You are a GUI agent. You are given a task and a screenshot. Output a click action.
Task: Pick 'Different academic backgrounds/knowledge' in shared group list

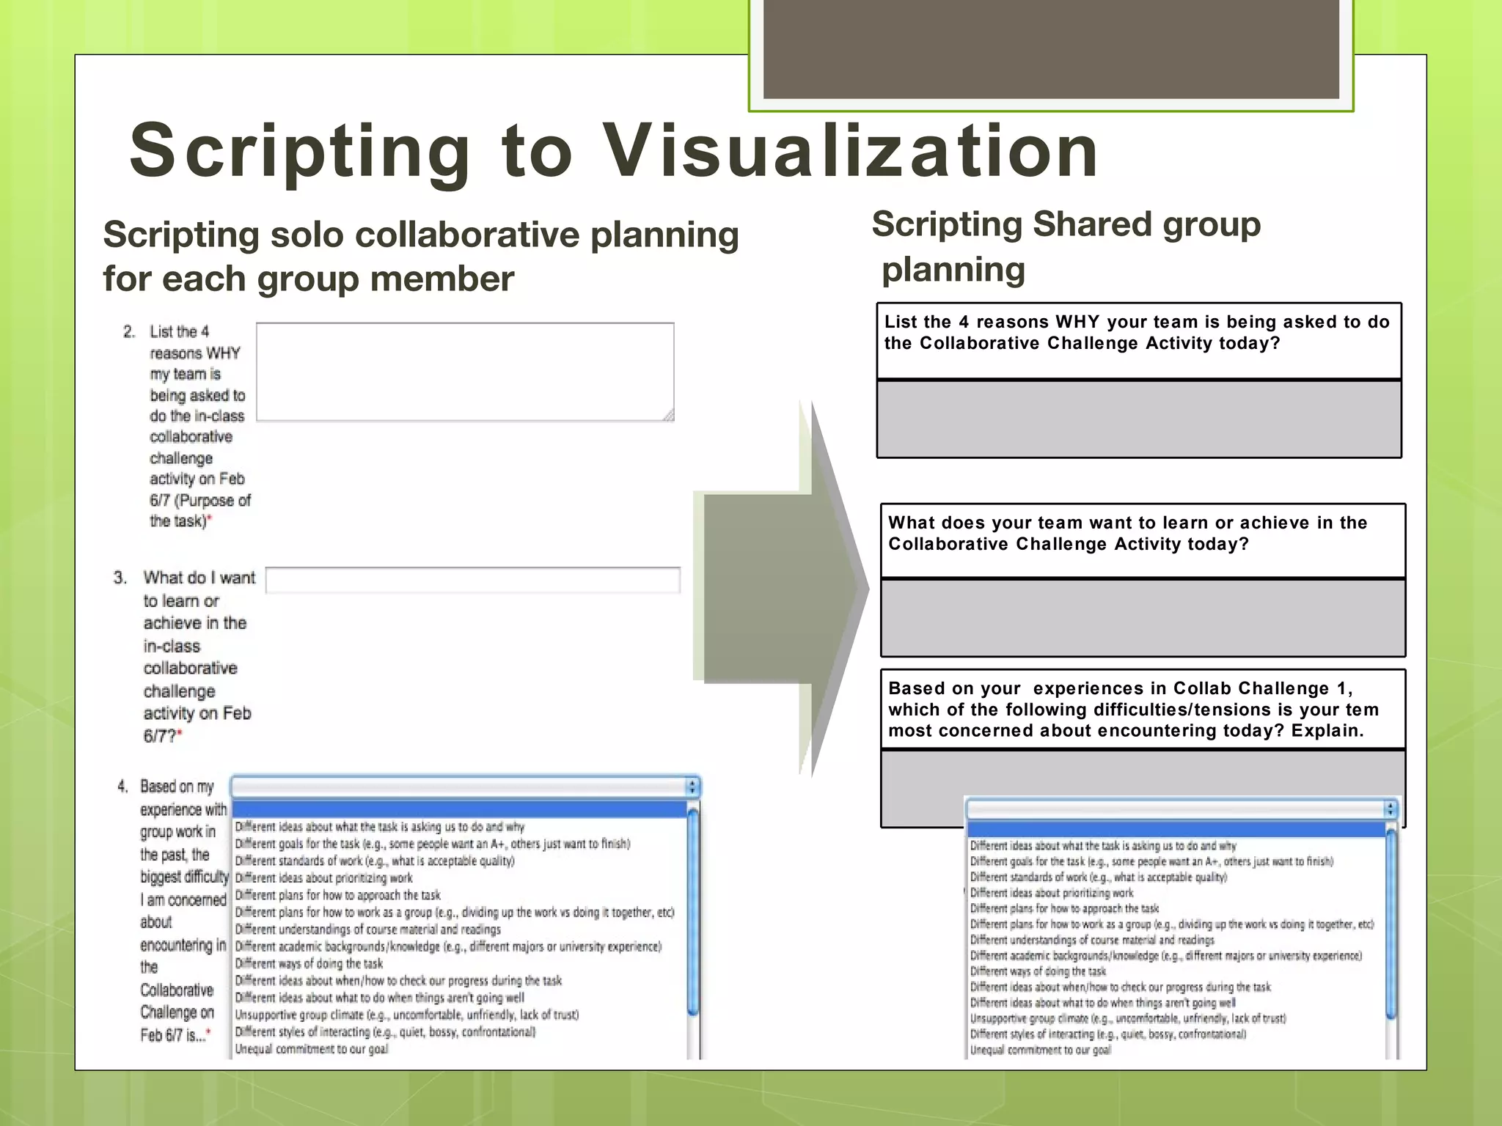coord(1166,956)
